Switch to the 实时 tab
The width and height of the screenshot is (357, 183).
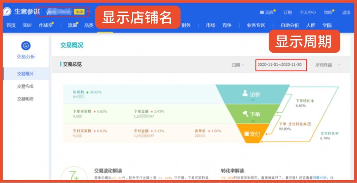(27, 25)
